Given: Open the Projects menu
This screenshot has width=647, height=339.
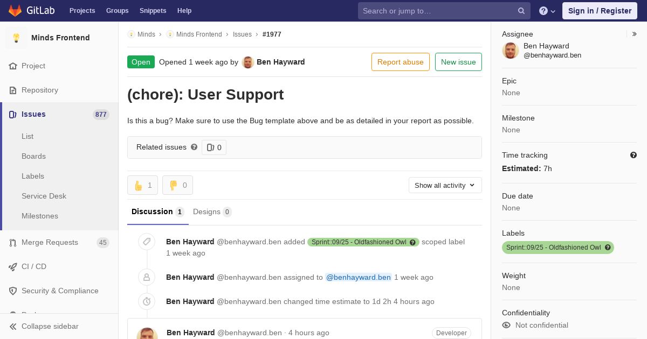Looking at the screenshot, I should (x=82, y=11).
